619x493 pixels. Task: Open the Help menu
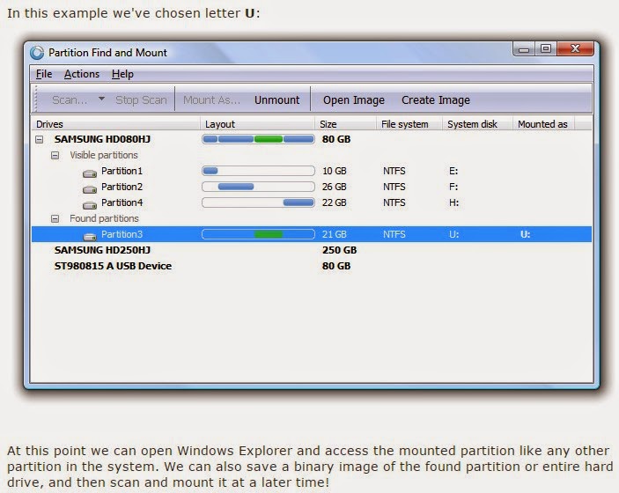click(122, 74)
